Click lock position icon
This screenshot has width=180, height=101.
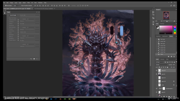coord(163,67)
